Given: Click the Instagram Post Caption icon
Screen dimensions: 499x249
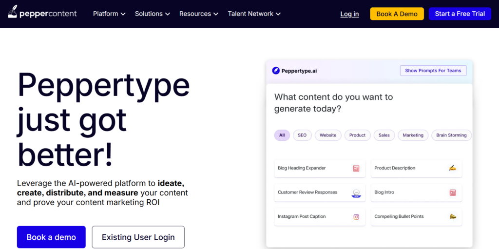Looking at the screenshot, I should tap(356, 217).
